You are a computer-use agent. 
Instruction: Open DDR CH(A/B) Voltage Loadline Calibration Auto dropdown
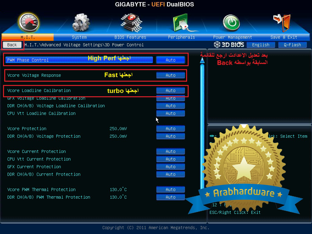[171, 106]
